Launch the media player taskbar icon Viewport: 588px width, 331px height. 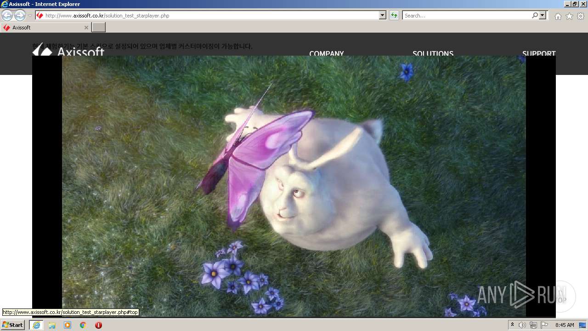point(68,325)
